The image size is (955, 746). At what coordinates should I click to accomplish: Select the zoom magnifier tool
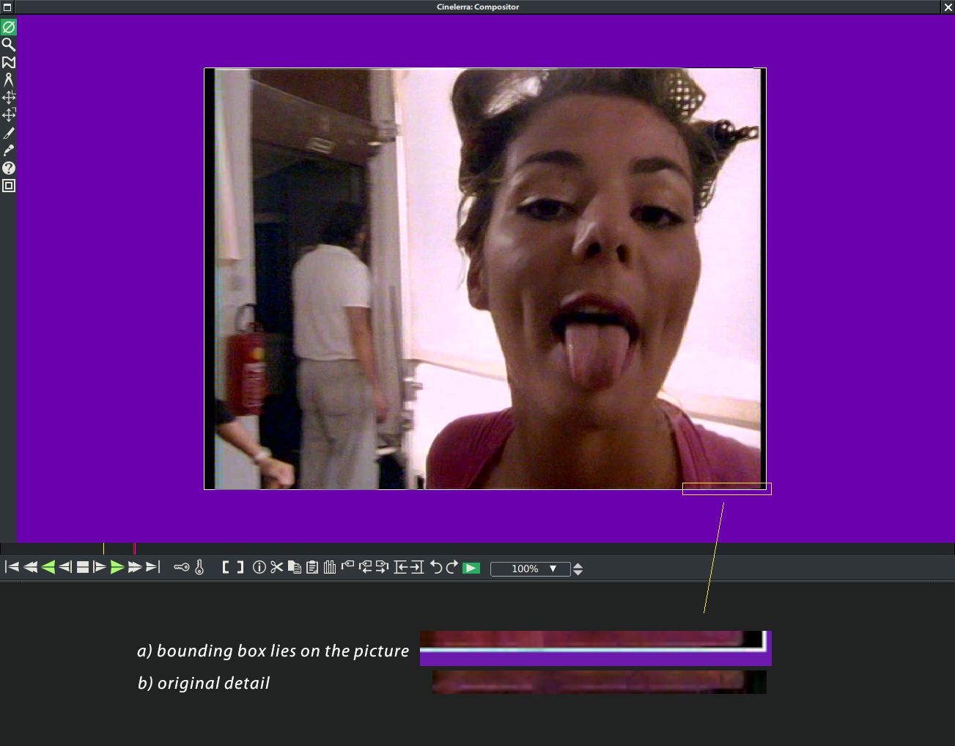(x=9, y=45)
